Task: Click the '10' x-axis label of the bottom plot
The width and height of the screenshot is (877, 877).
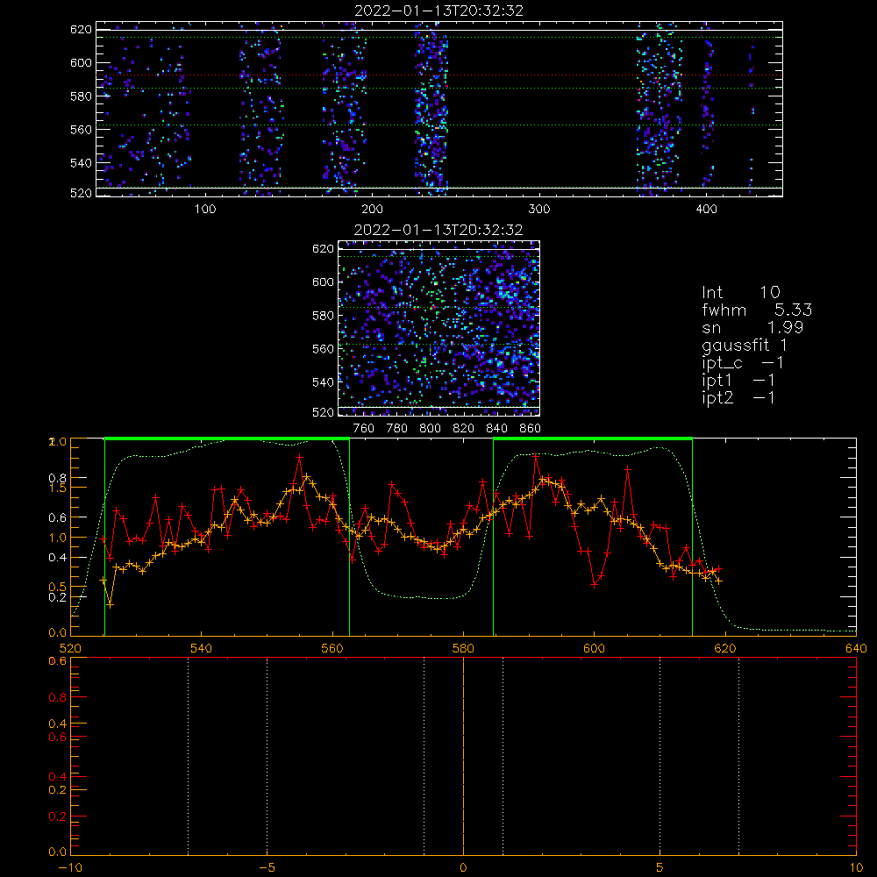Action: pos(856,868)
